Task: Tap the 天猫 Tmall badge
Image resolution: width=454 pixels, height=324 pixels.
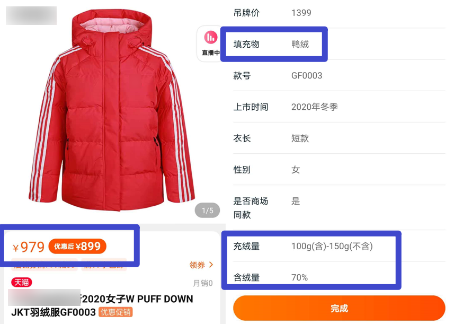Action: pyautogui.click(x=22, y=282)
